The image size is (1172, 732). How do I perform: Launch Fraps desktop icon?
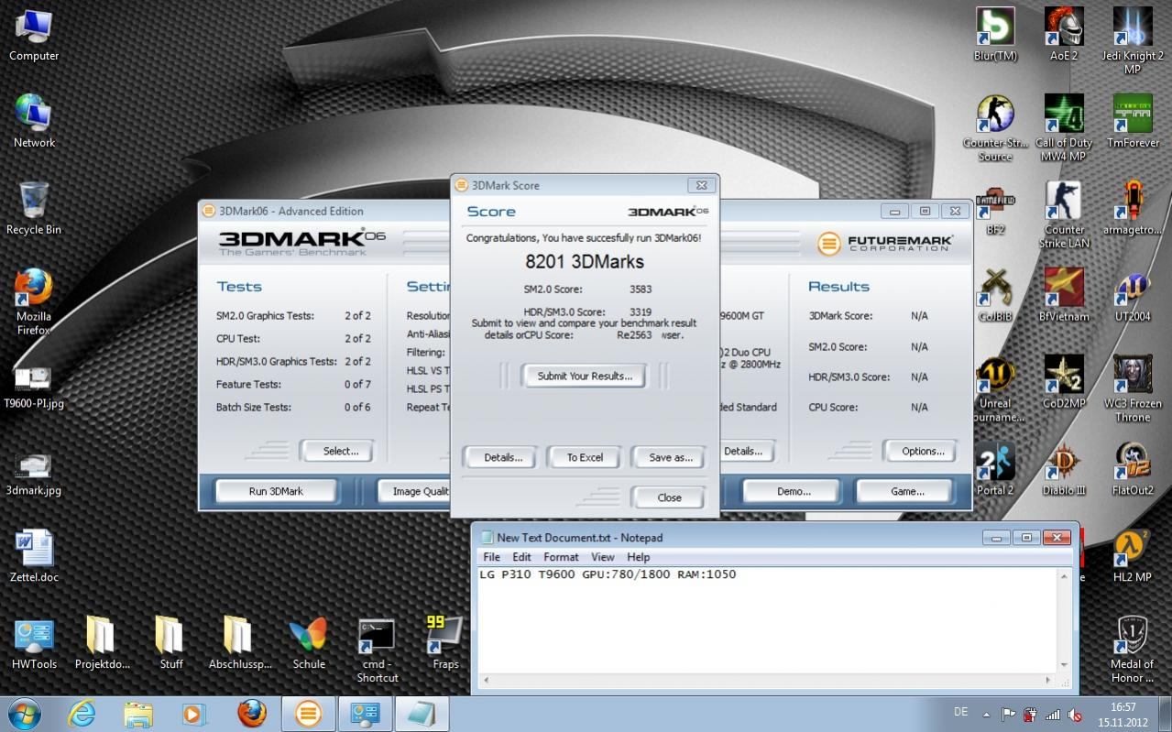tap(445, 641)
